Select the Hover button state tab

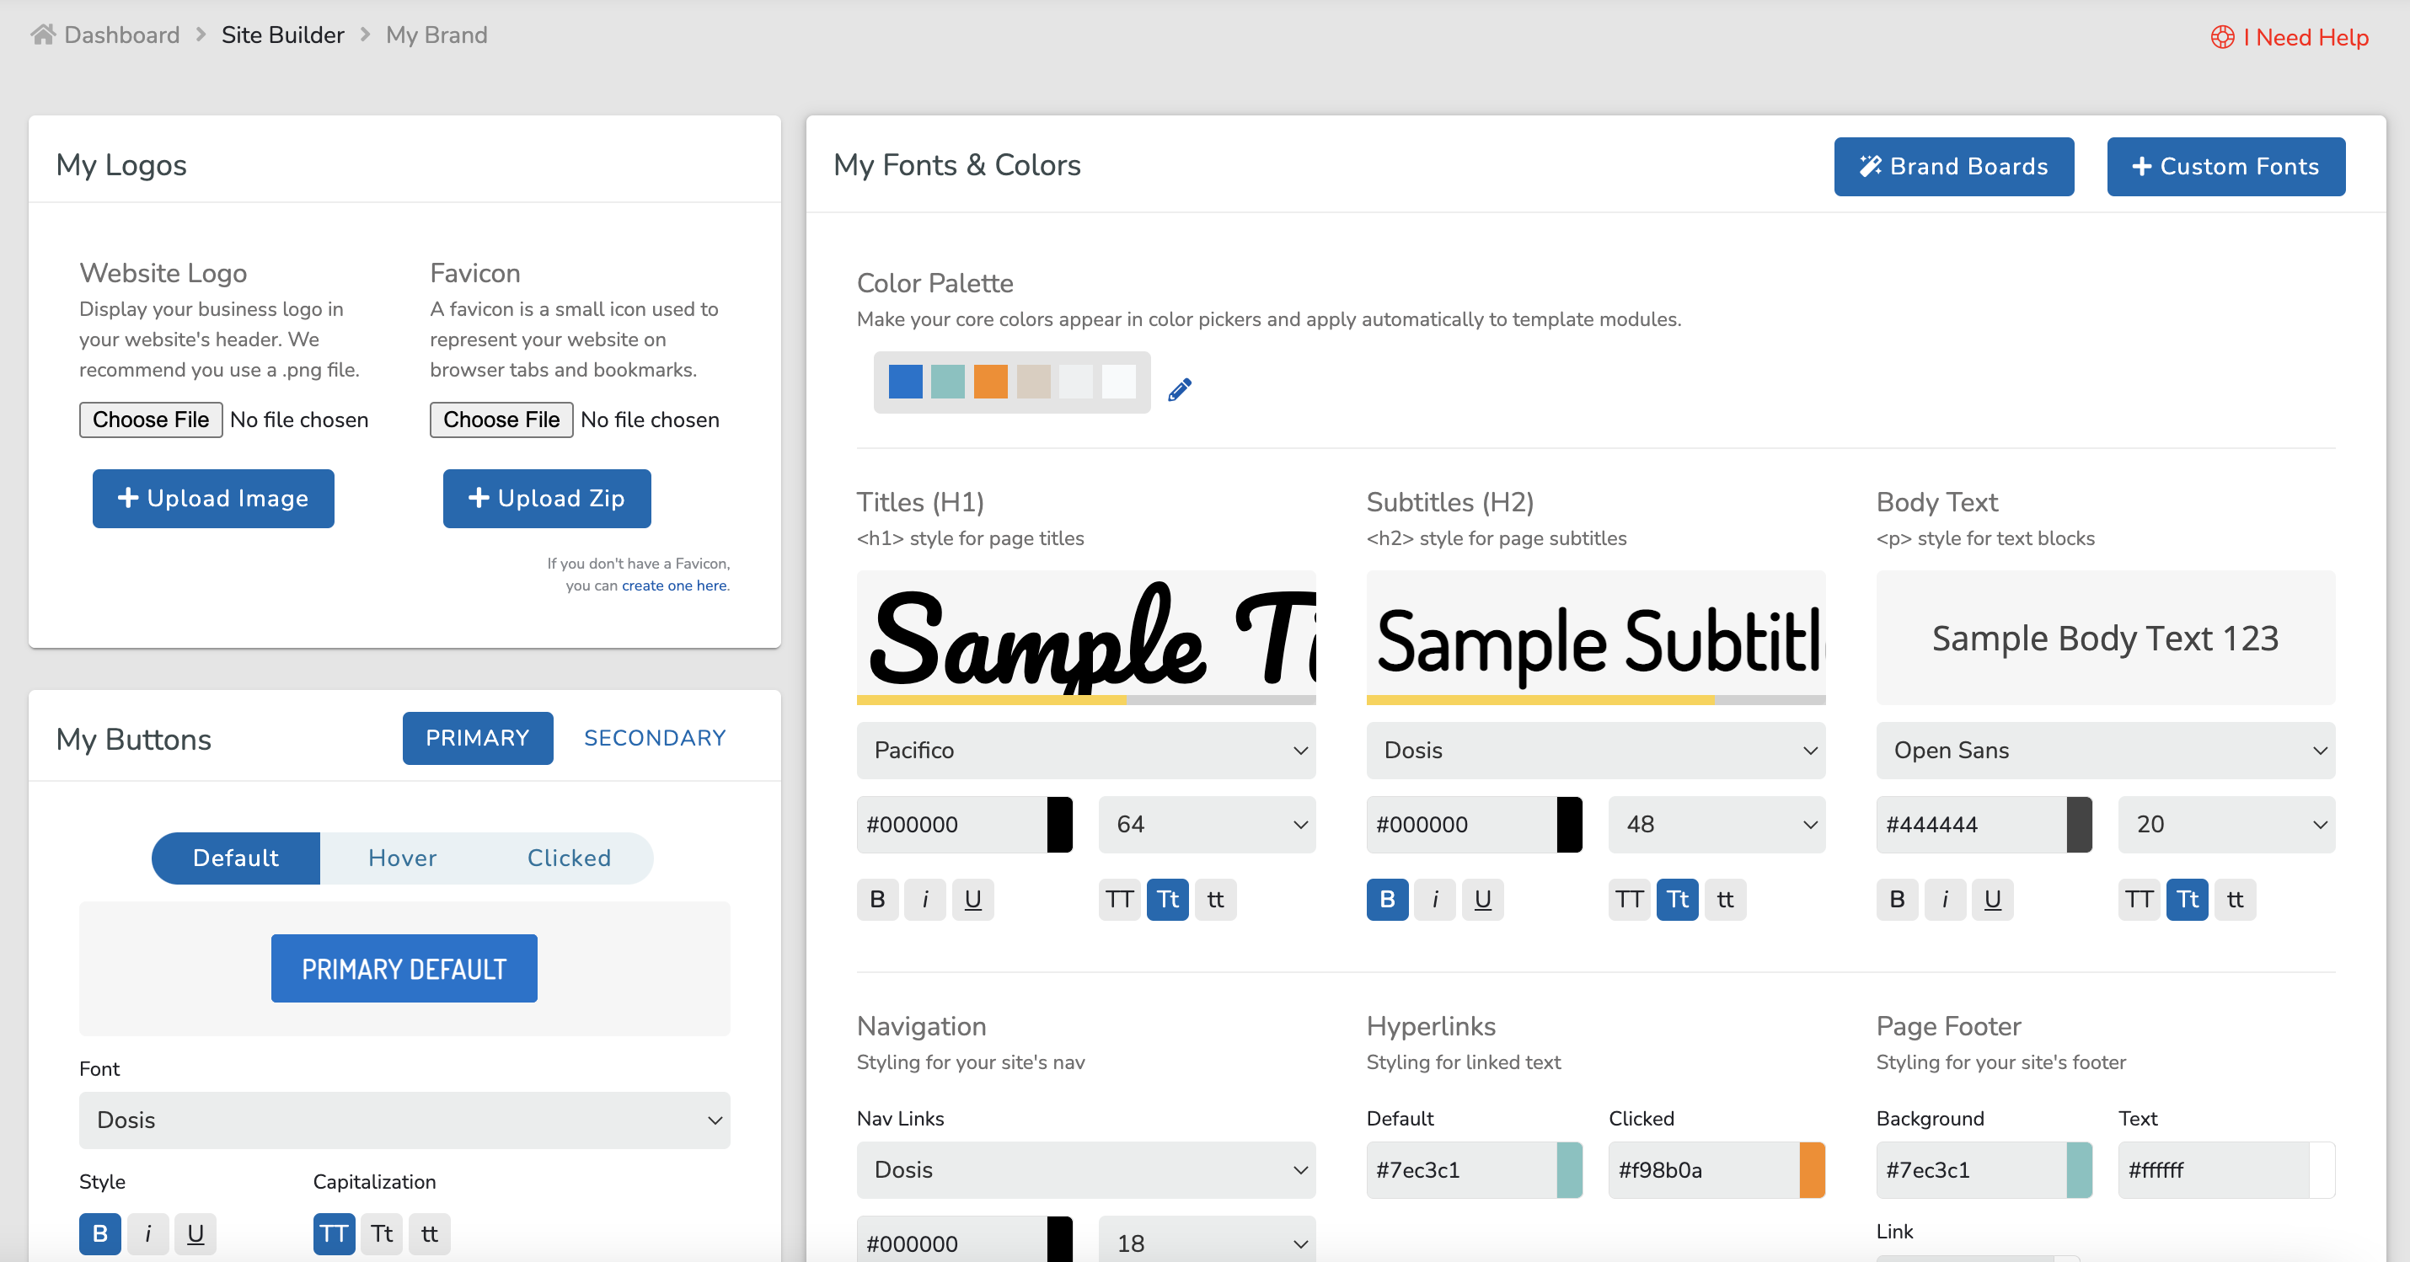402,858
